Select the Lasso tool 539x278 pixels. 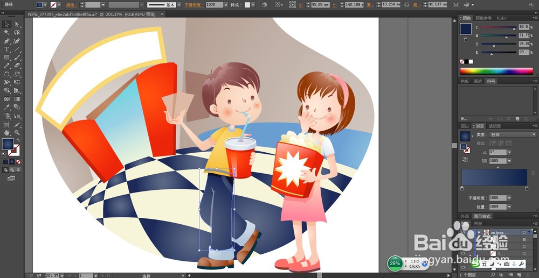coord(17,33)
